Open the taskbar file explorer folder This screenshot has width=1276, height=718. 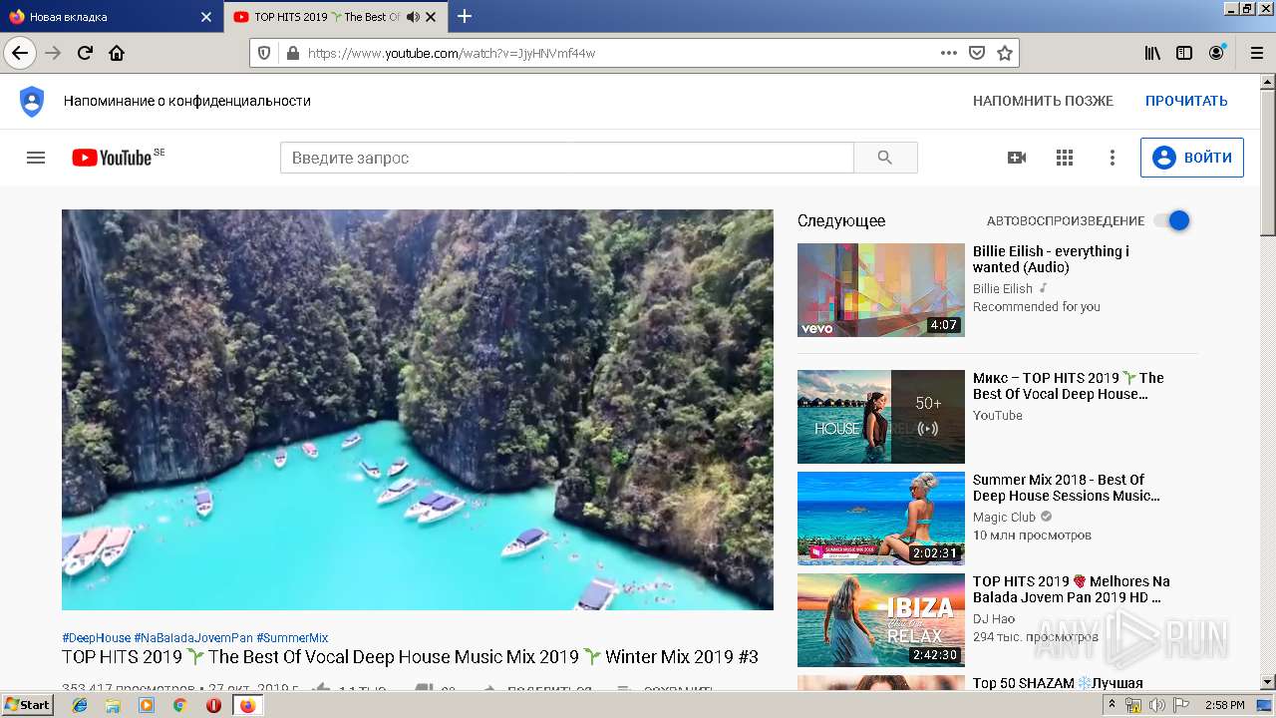113,705
